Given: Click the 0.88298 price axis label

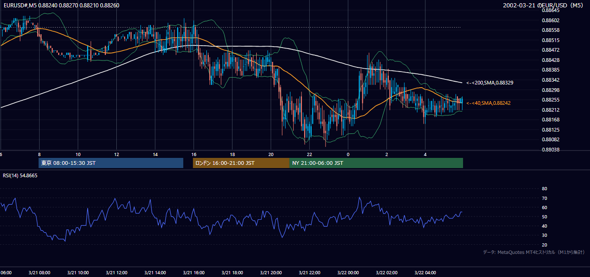Looking at the screenshot, I should tap(550, 90).
